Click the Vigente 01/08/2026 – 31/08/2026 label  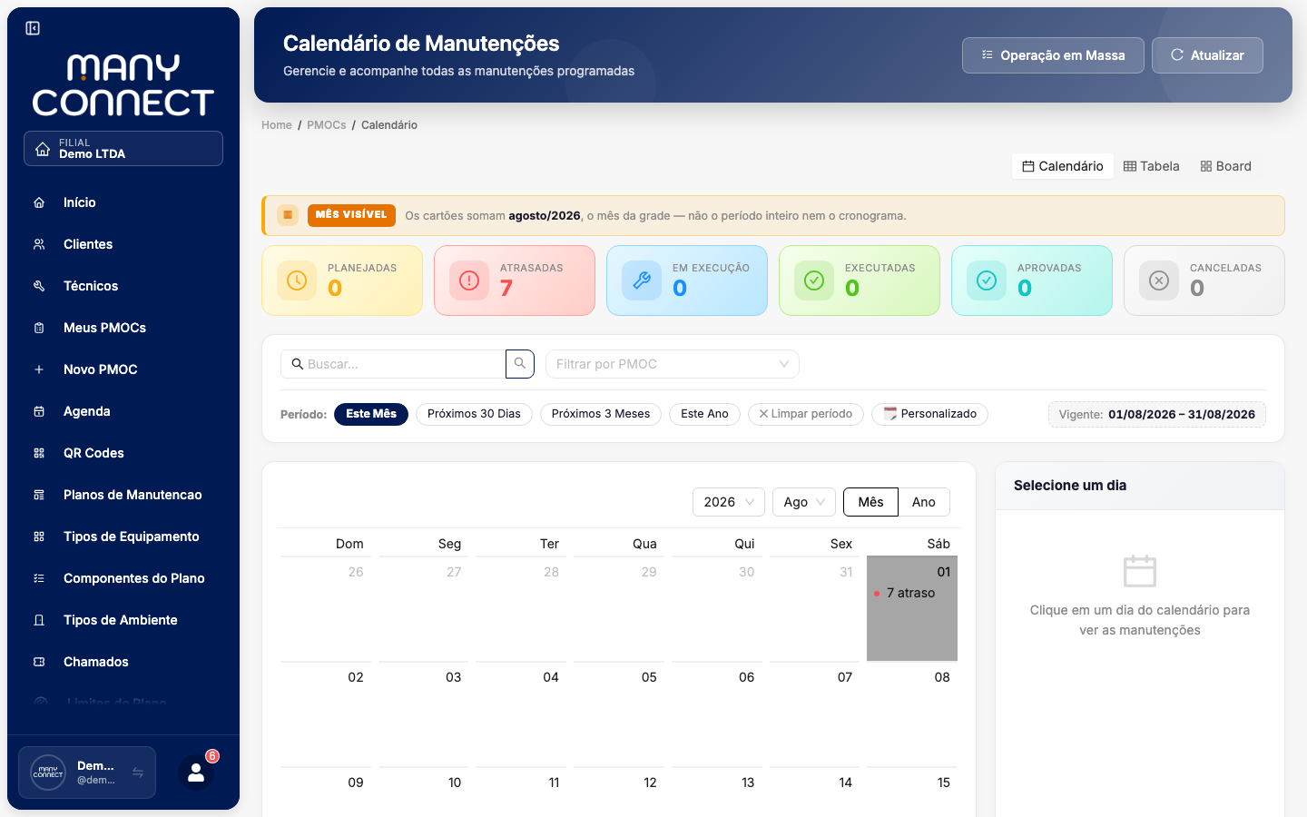pos(1157,414)
